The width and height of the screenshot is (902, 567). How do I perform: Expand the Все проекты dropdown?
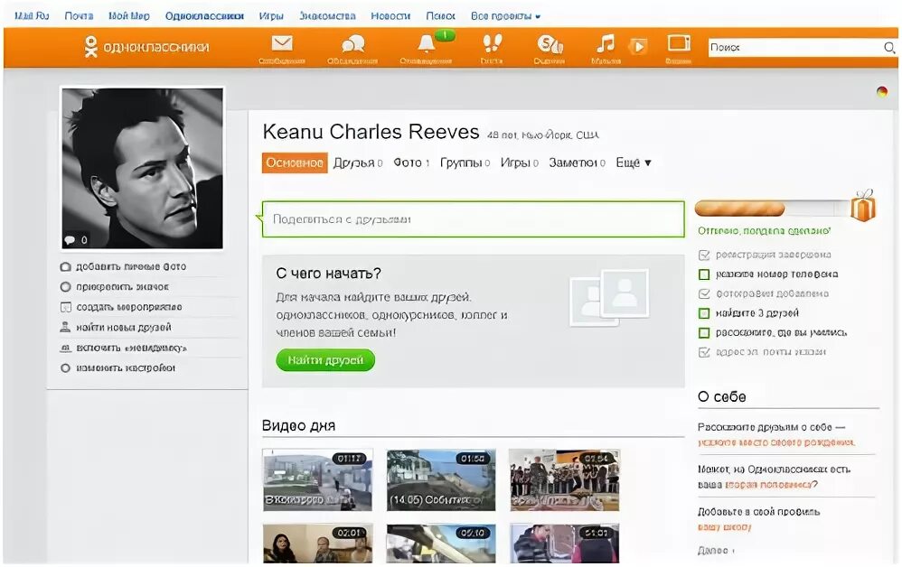(505, 16)
